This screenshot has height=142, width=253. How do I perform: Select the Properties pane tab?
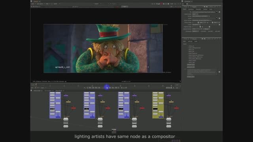coord(187,1)
